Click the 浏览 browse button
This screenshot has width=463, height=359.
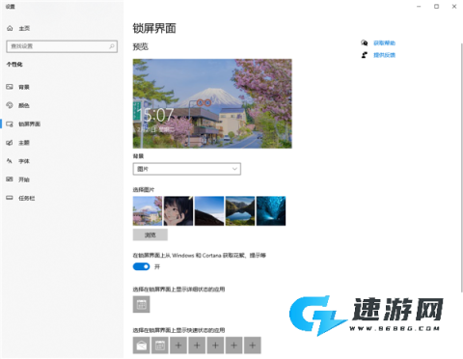(150, 235)
